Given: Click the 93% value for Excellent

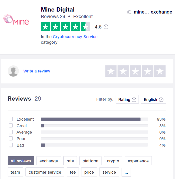Looking at the screenshot, I should [x=161, y=119].
